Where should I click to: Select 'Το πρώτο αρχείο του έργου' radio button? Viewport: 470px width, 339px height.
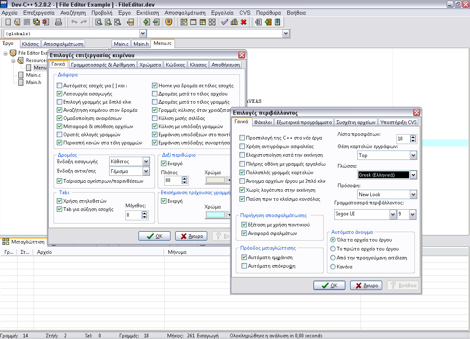pyautogui.click(x=333, y=248)
